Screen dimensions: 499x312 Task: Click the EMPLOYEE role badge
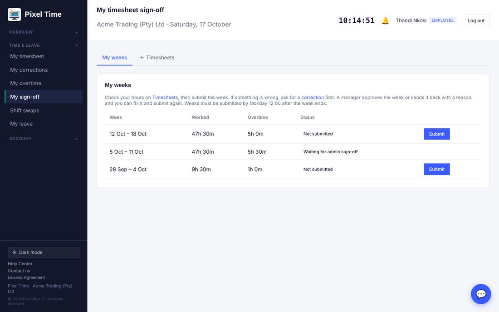442,20
